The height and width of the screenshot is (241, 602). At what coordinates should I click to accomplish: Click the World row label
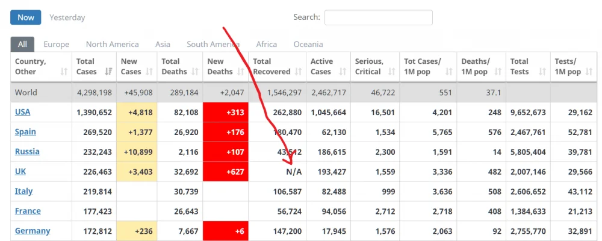(26, 92)
